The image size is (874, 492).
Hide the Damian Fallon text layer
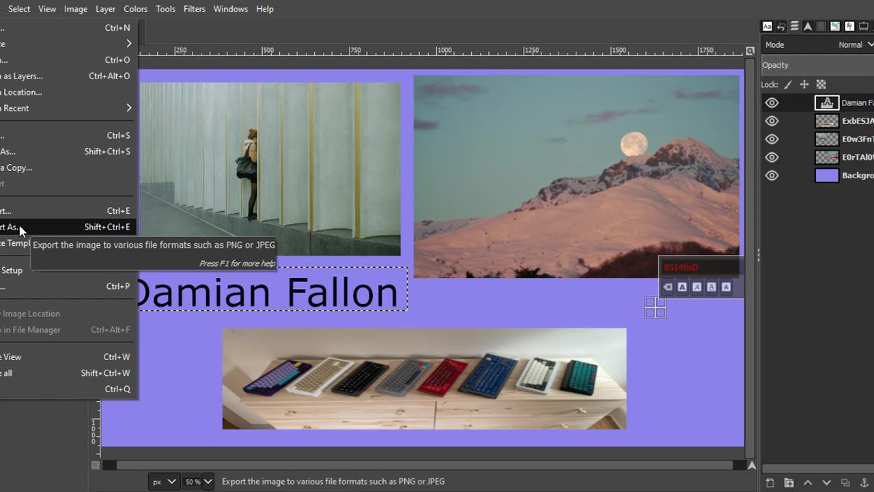coord(772,102)
